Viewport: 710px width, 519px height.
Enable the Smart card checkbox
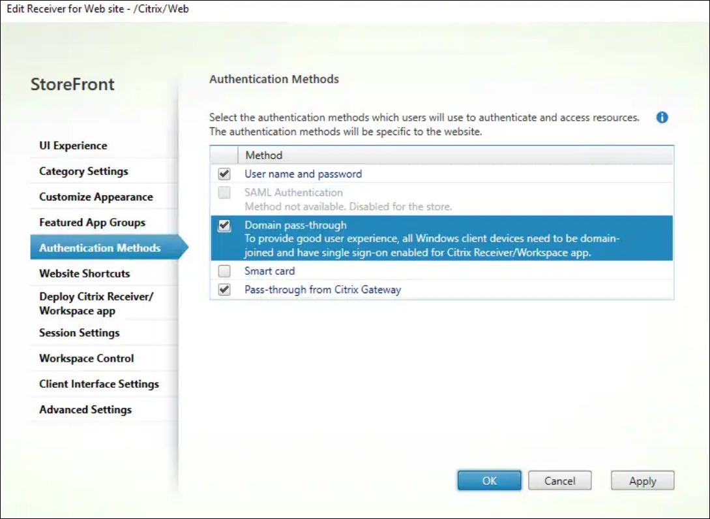tap(224, 271)
